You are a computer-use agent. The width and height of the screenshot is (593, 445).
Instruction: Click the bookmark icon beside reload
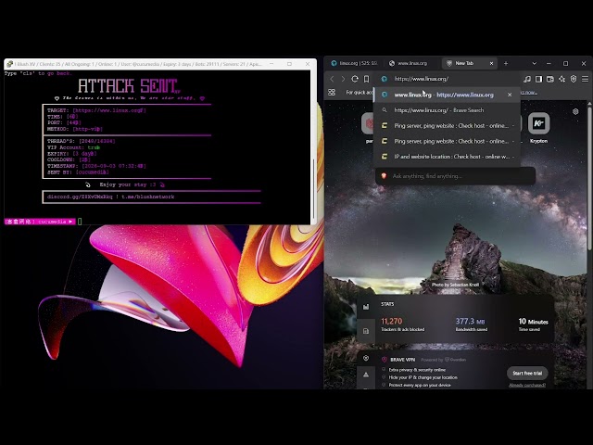coord(366,79)
